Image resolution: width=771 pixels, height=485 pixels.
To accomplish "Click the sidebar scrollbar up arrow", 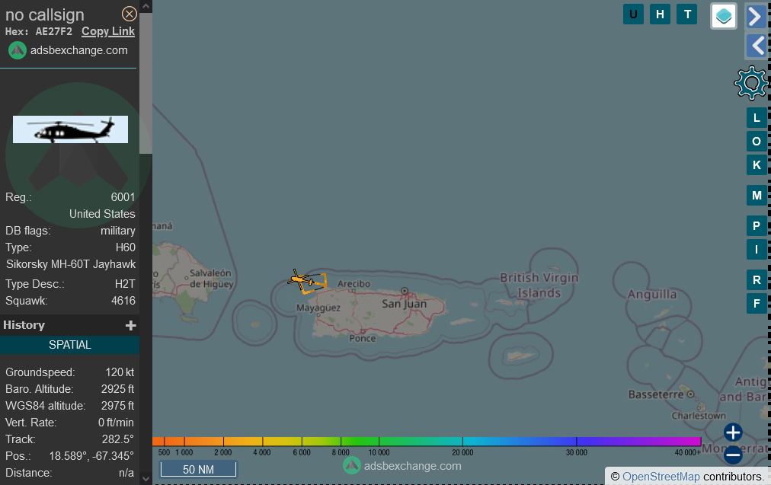I will point(146,6).
